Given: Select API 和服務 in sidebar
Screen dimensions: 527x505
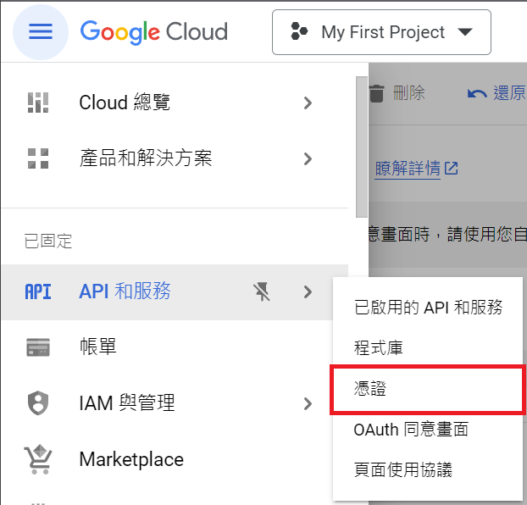Looking at the screenshot, I should 175,291.
